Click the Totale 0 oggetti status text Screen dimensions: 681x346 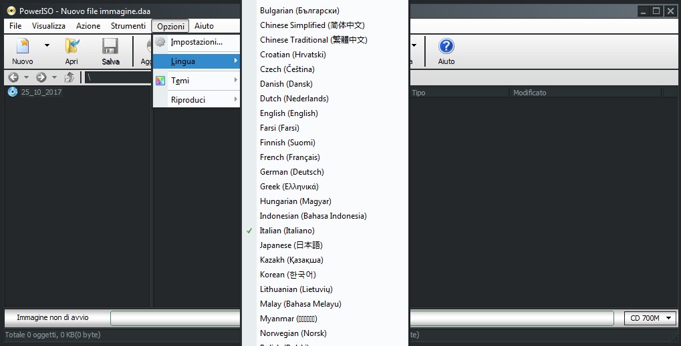point(53,335)
